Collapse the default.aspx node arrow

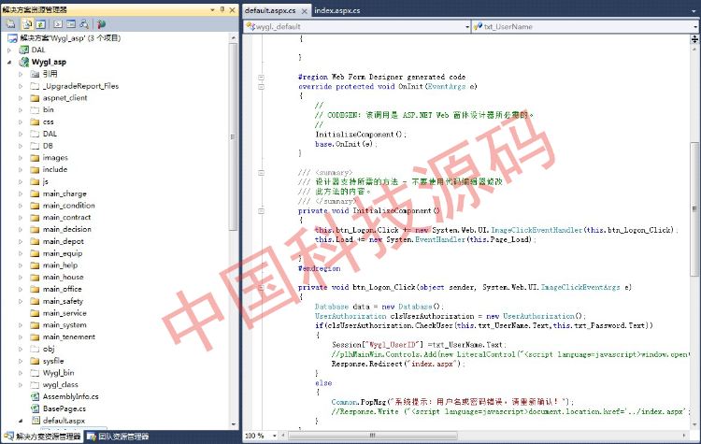(21, 421)
